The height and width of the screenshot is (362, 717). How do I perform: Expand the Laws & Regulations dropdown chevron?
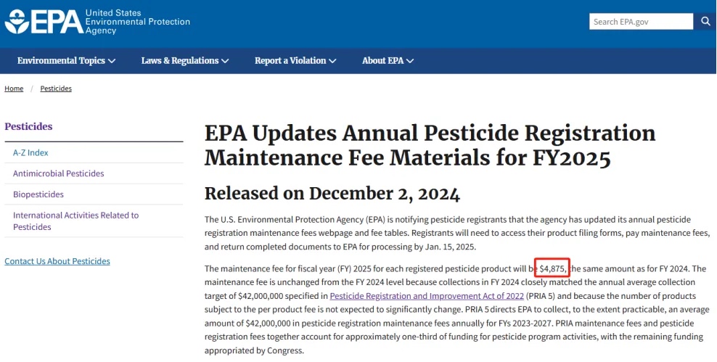pyautogui.click(x=225, y=61)
